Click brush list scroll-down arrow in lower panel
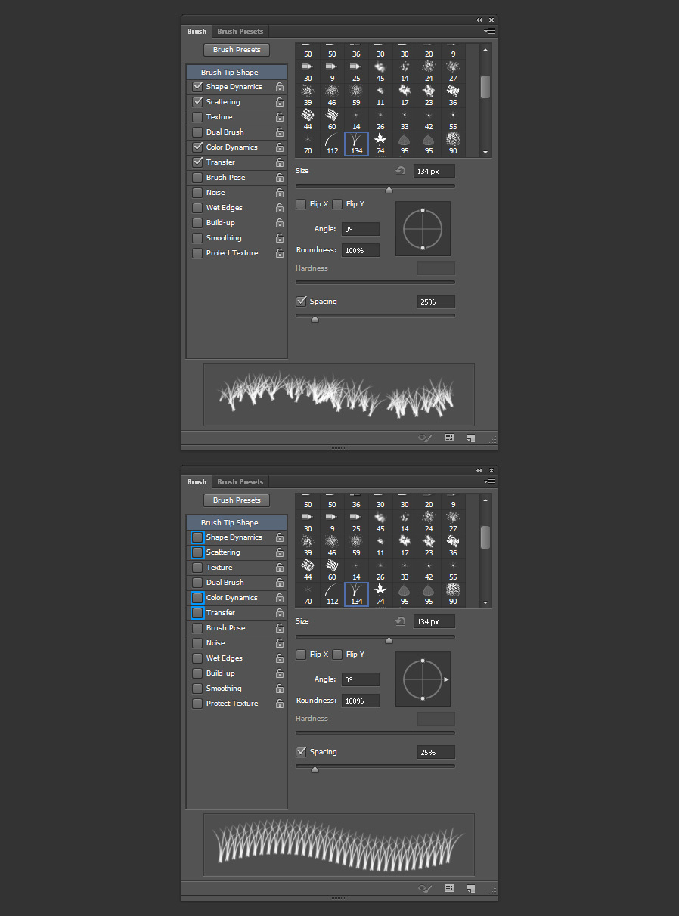Viewport: 679px width, 916px height. coord(485,603)
